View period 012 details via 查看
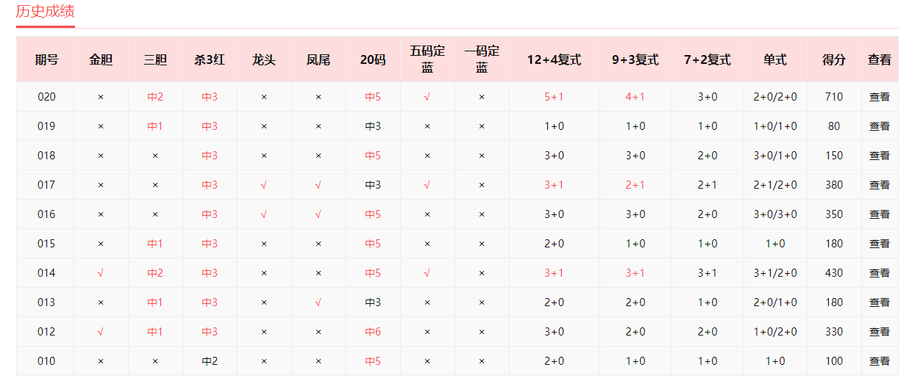The height and width of the screenshot is (381, 912). [879, 332]
